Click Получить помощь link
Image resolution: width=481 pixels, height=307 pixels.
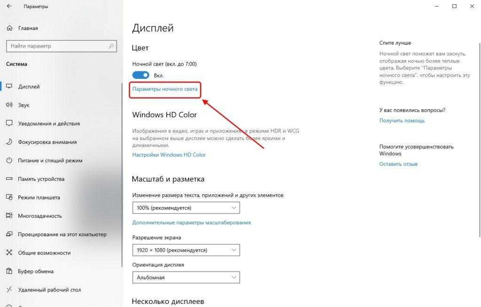[402, 121]
